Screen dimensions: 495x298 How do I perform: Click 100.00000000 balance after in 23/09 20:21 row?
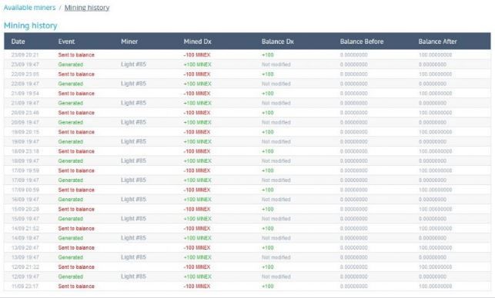point(435,55)
